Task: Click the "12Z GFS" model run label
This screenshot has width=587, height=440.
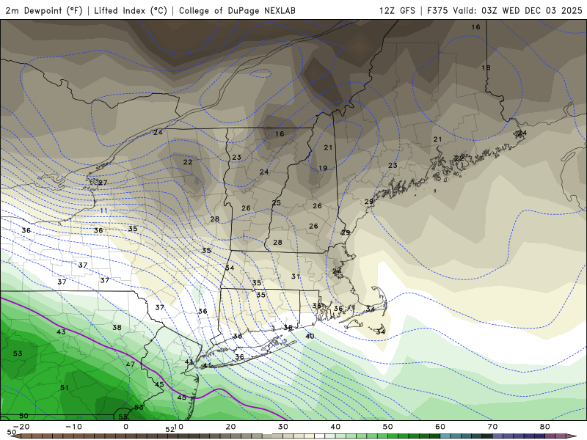Action: click(x=397, y=10)
